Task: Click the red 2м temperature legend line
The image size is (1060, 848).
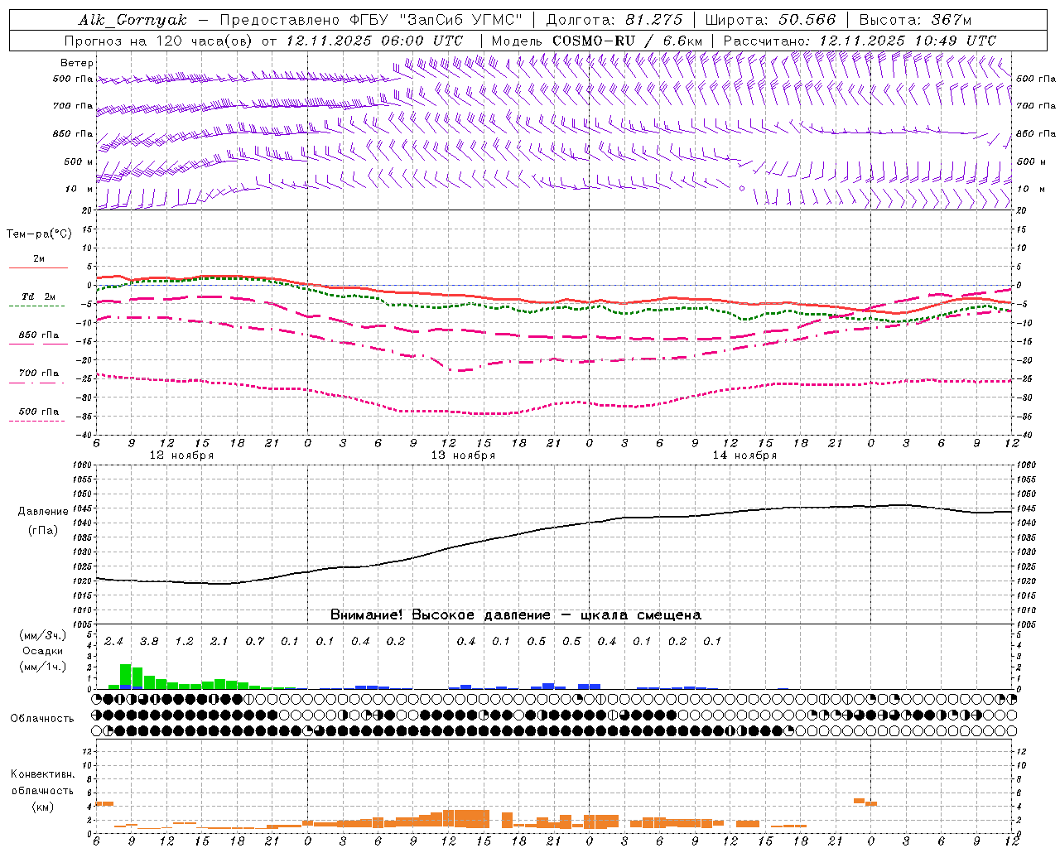Action: pyautogui.click(x=38, y=267)
